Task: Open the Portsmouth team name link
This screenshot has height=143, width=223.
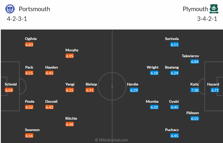Action: point(34,9)
